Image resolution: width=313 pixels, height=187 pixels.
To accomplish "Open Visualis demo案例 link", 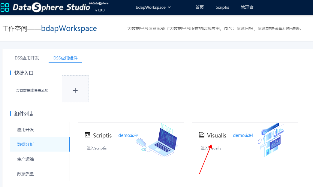I will tap(243, 135).
